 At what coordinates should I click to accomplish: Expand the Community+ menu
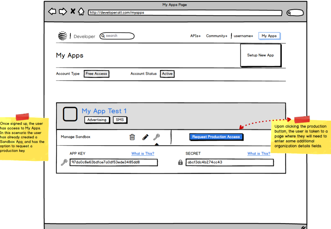click(x=217, y=36)
